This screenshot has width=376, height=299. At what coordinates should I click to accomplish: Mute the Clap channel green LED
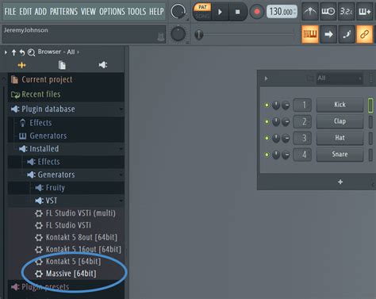point(267,121)
